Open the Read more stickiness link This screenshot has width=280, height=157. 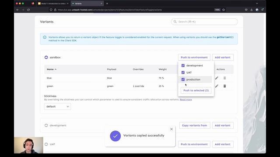point(185,99)
